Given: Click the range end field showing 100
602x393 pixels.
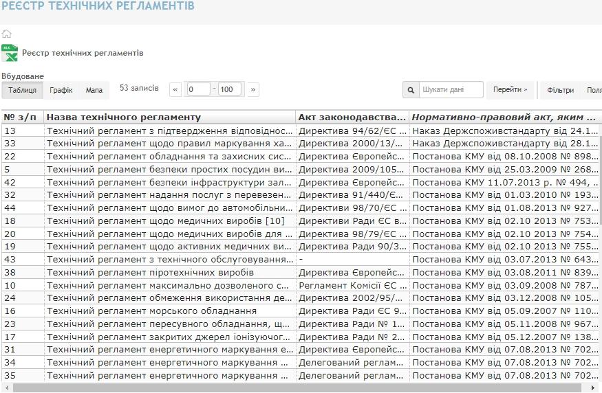Looking at the screenshot, I should pos(230,89).
